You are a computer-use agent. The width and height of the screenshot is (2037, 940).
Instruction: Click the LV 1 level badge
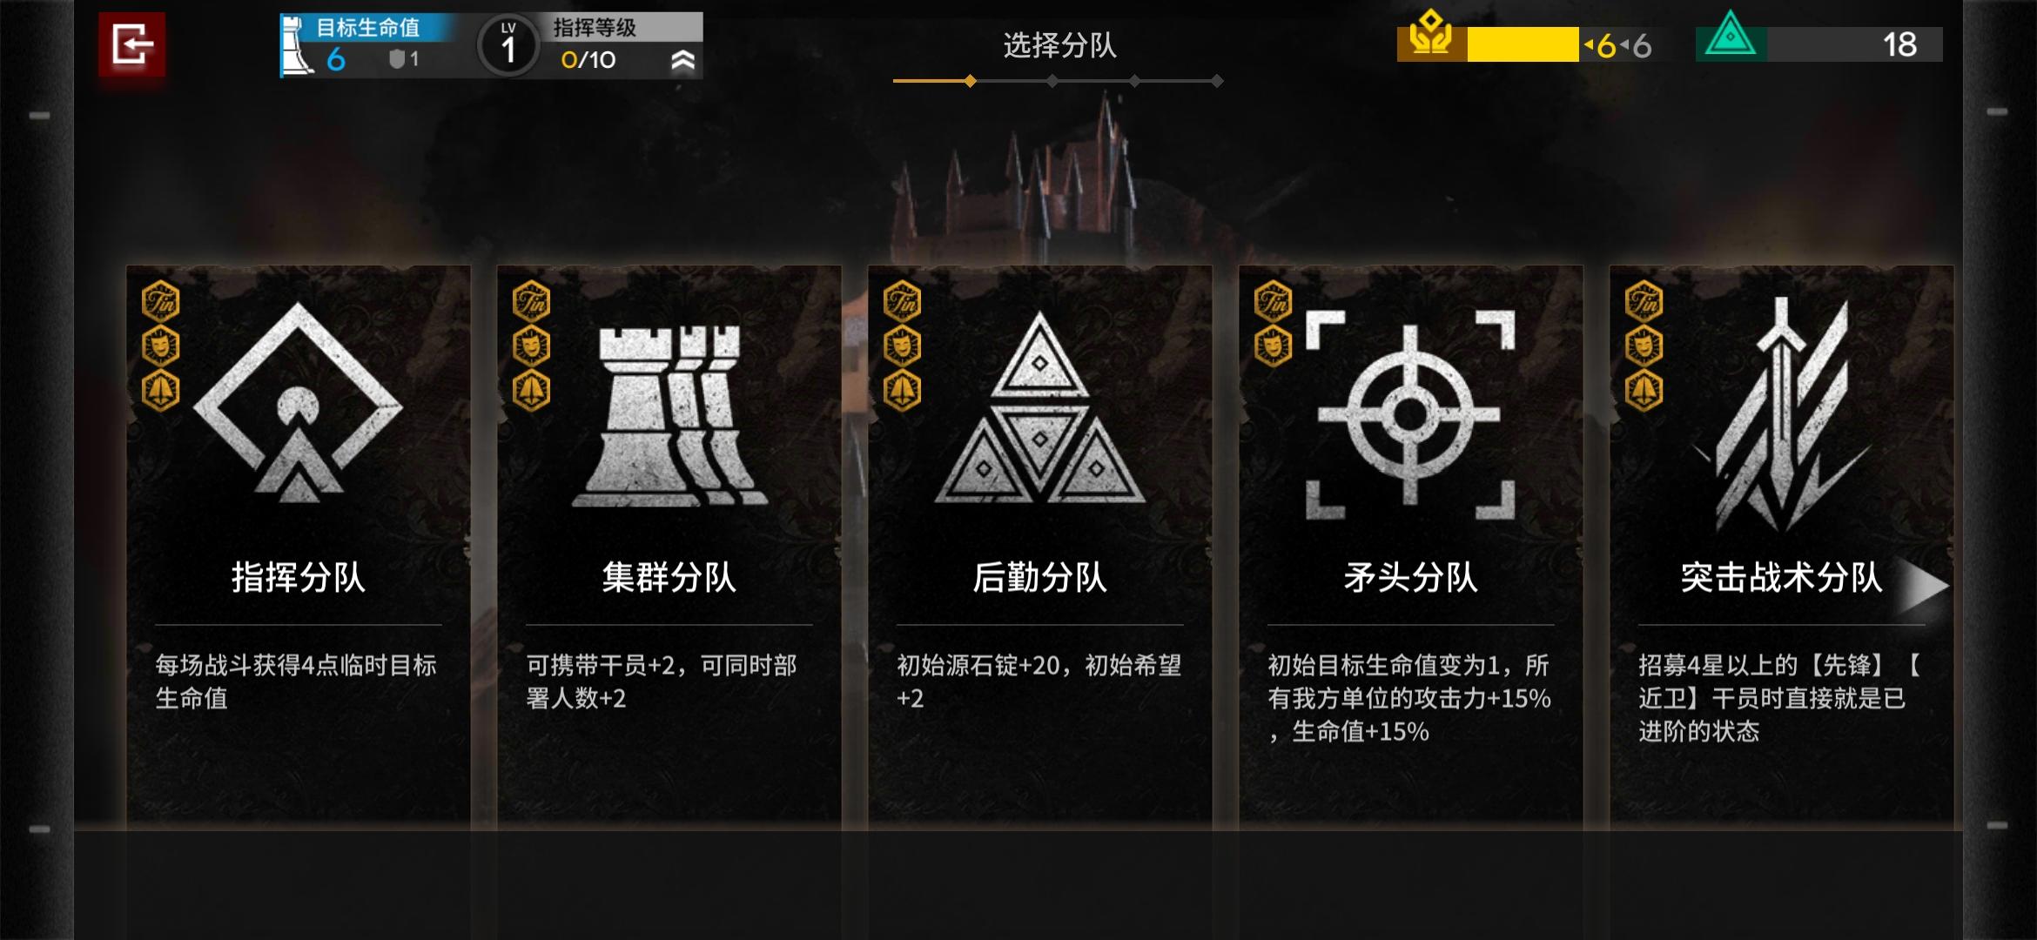[x=508, y=44]
